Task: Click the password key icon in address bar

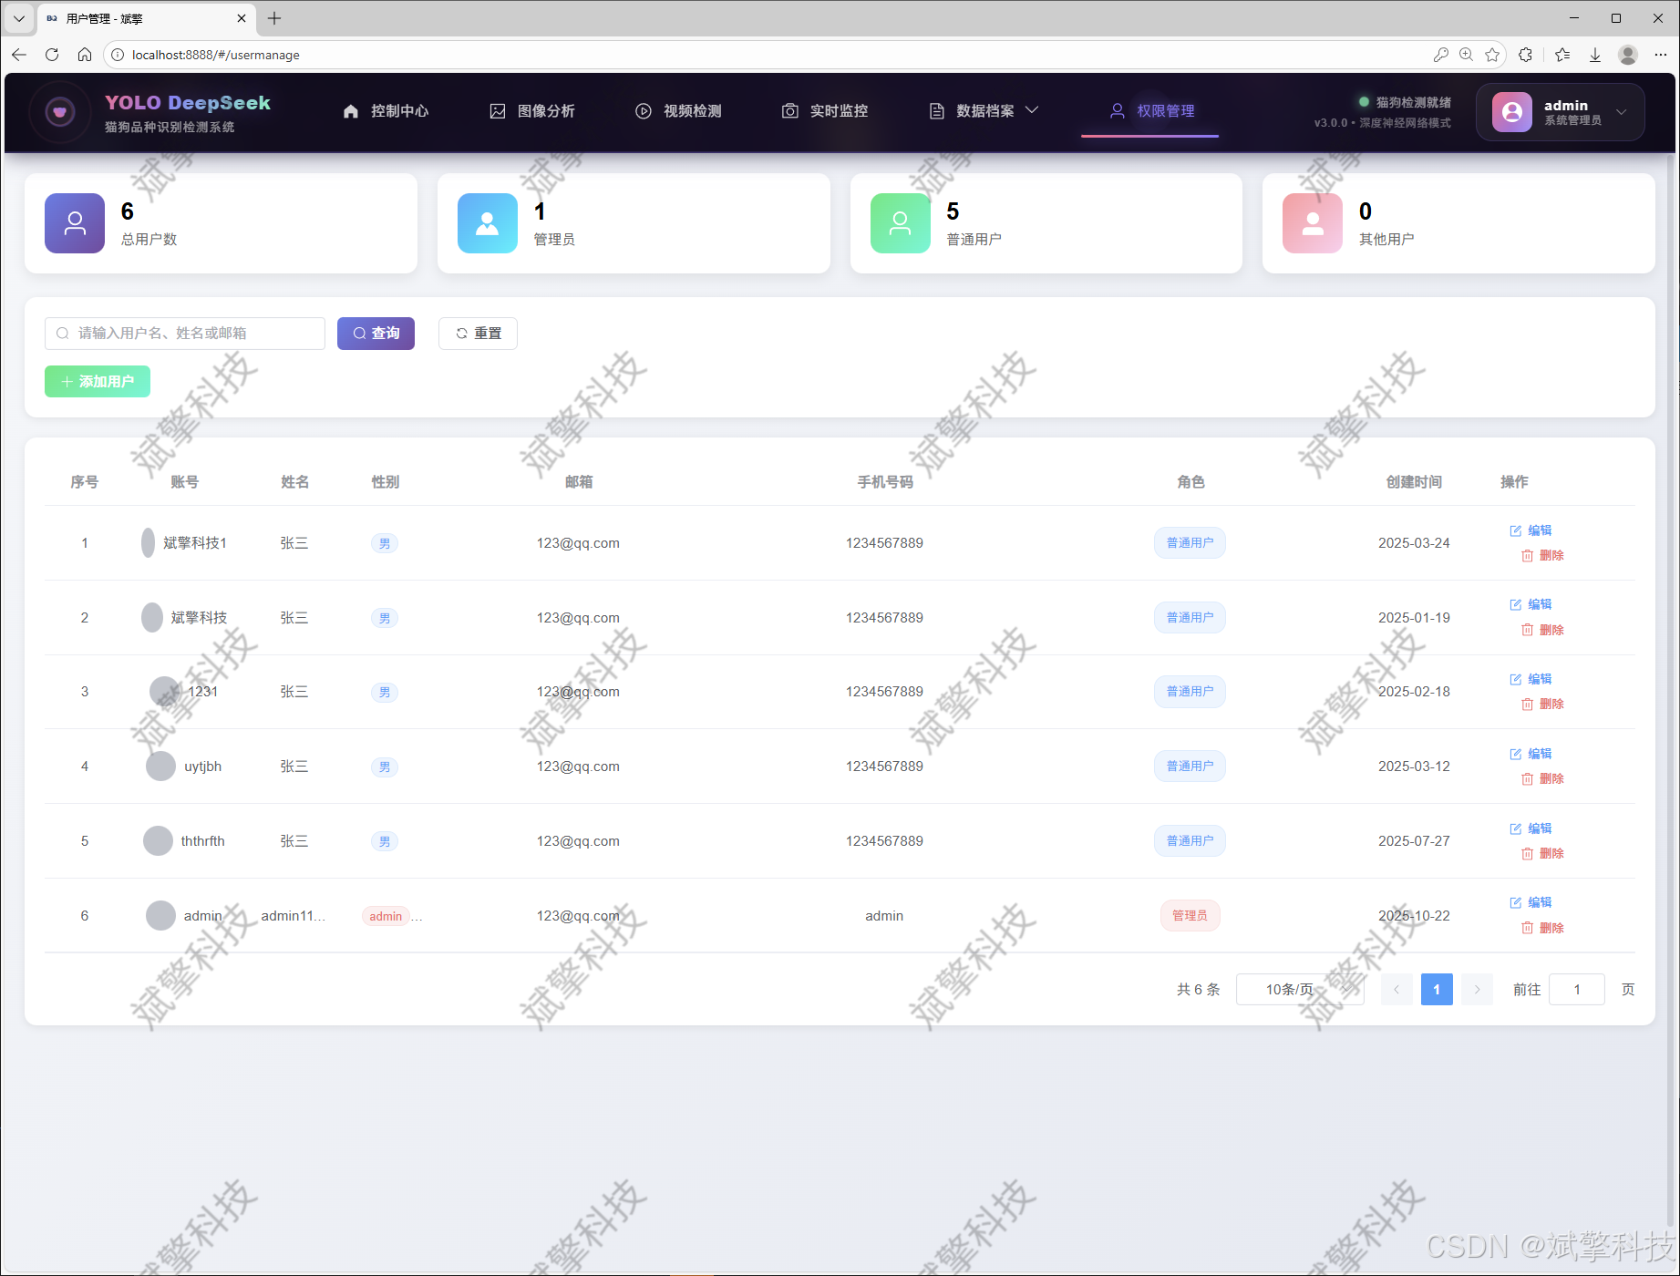Action: [x=1440, y=55]
